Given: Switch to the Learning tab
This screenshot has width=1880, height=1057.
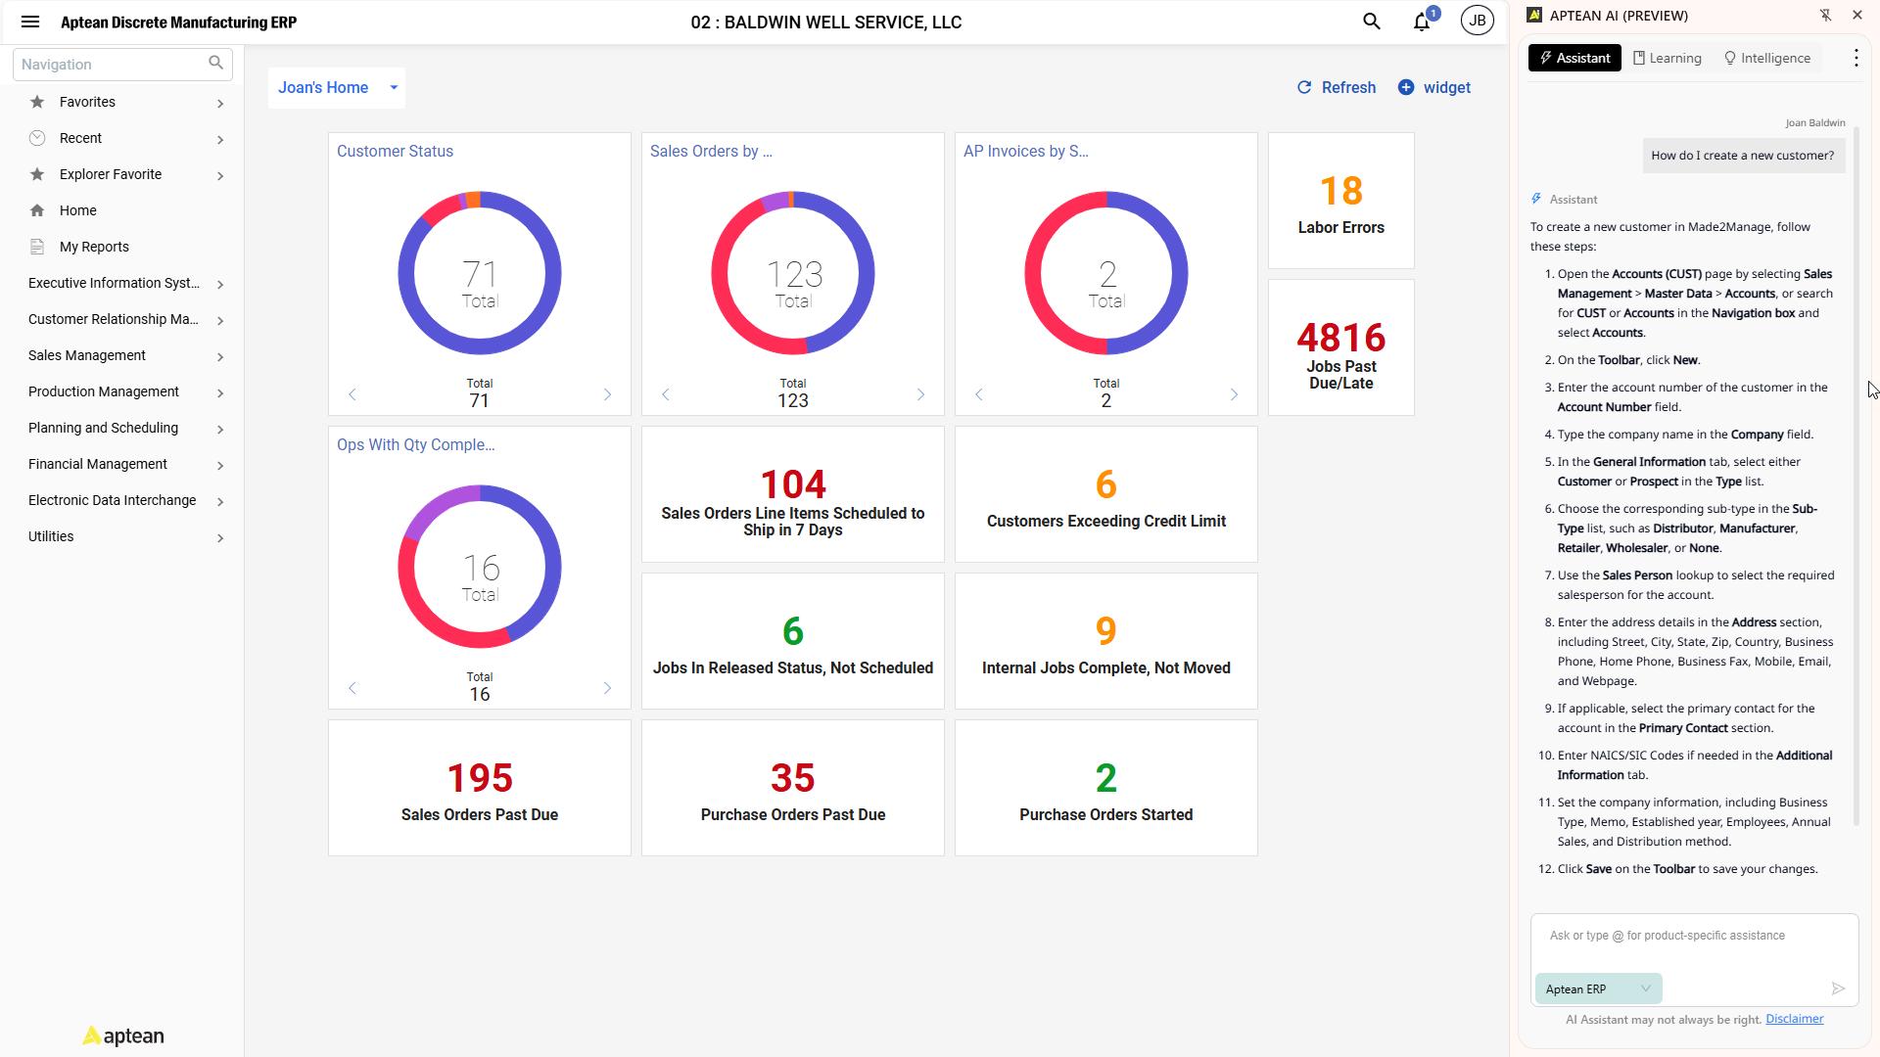Looking at the screenshot, I should pyautogui.click(x=1667, y=58).
